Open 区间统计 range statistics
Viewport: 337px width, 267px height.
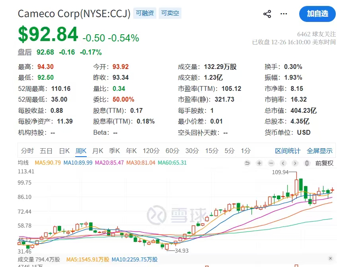288,151
